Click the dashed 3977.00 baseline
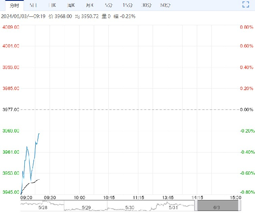Image resolution: width=255 pixels, height=213 pixels. pyautogui.click(x=126, y=109)
